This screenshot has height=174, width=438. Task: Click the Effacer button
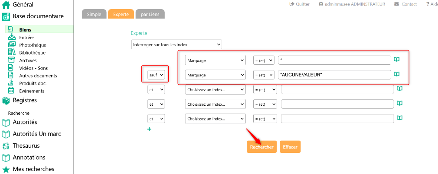click(x=290, y=147)
